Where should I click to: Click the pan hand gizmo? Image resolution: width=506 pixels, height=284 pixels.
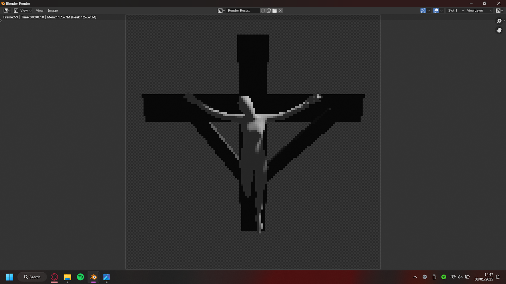tap(499, 30)
